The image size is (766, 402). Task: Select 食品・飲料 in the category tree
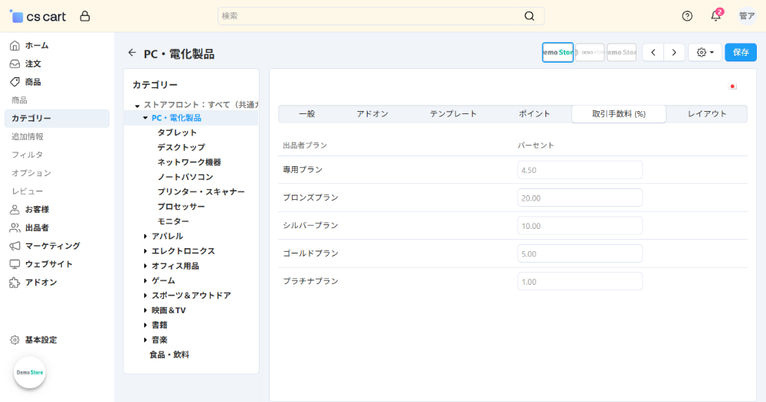tap(169, 355)
